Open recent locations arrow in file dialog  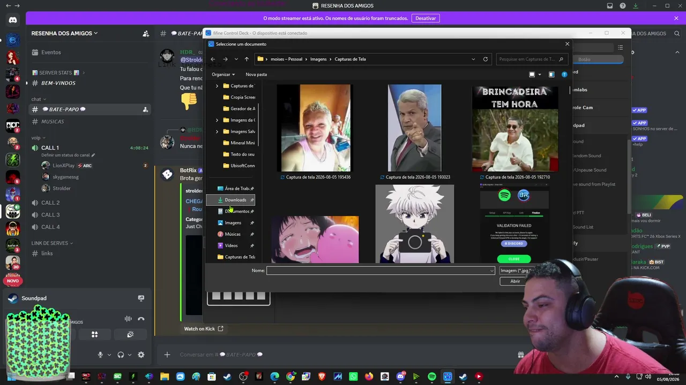point(236,59)
